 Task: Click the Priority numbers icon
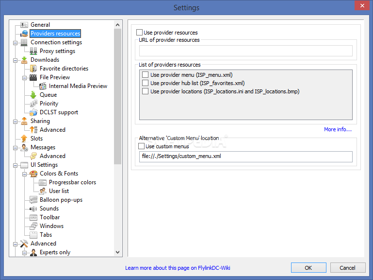coord(33,104)
